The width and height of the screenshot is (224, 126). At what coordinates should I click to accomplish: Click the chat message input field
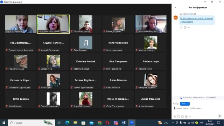tap(197, 108)
